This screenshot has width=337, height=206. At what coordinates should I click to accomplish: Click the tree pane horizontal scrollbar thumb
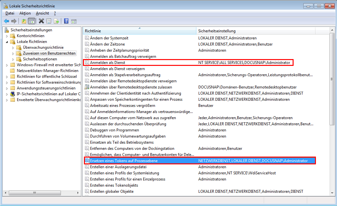point(35,193)
